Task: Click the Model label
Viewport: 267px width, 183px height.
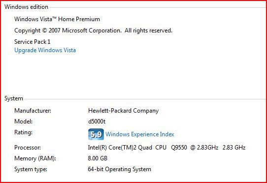Action: pos(23,122)
